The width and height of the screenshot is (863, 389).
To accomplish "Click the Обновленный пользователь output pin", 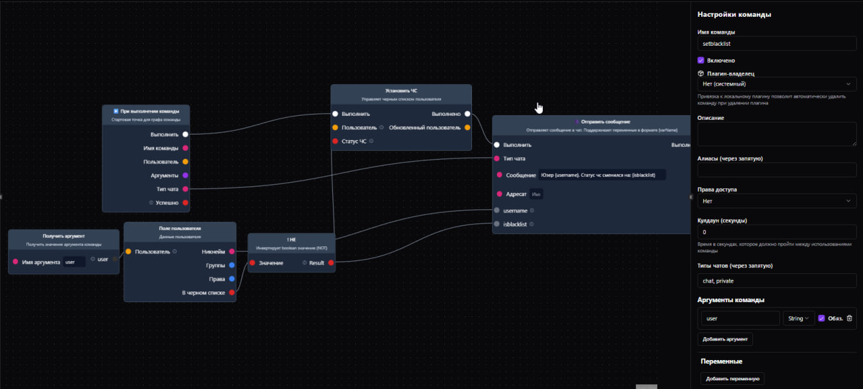I will coord(467,127).
